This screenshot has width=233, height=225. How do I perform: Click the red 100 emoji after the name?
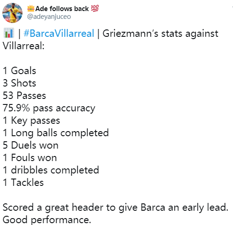click(x=95, y=8)
